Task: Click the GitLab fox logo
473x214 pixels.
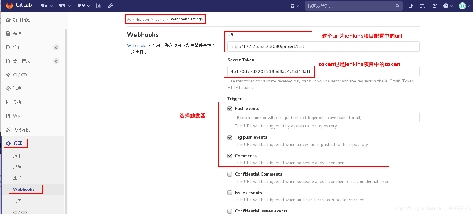Action: (9, 5)
